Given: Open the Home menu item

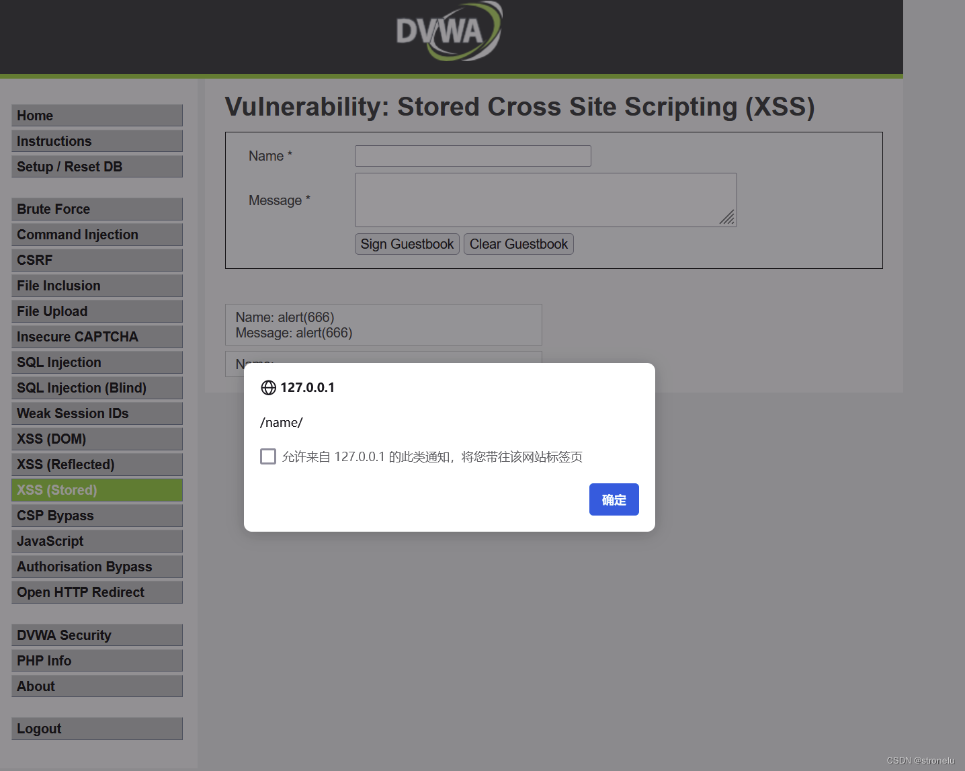Looking at the screenshot, I should click(97, 116).
